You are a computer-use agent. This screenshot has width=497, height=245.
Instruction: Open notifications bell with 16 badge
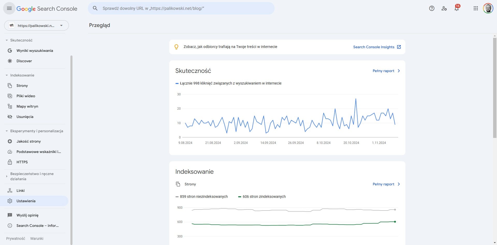(x=457, y=9)
